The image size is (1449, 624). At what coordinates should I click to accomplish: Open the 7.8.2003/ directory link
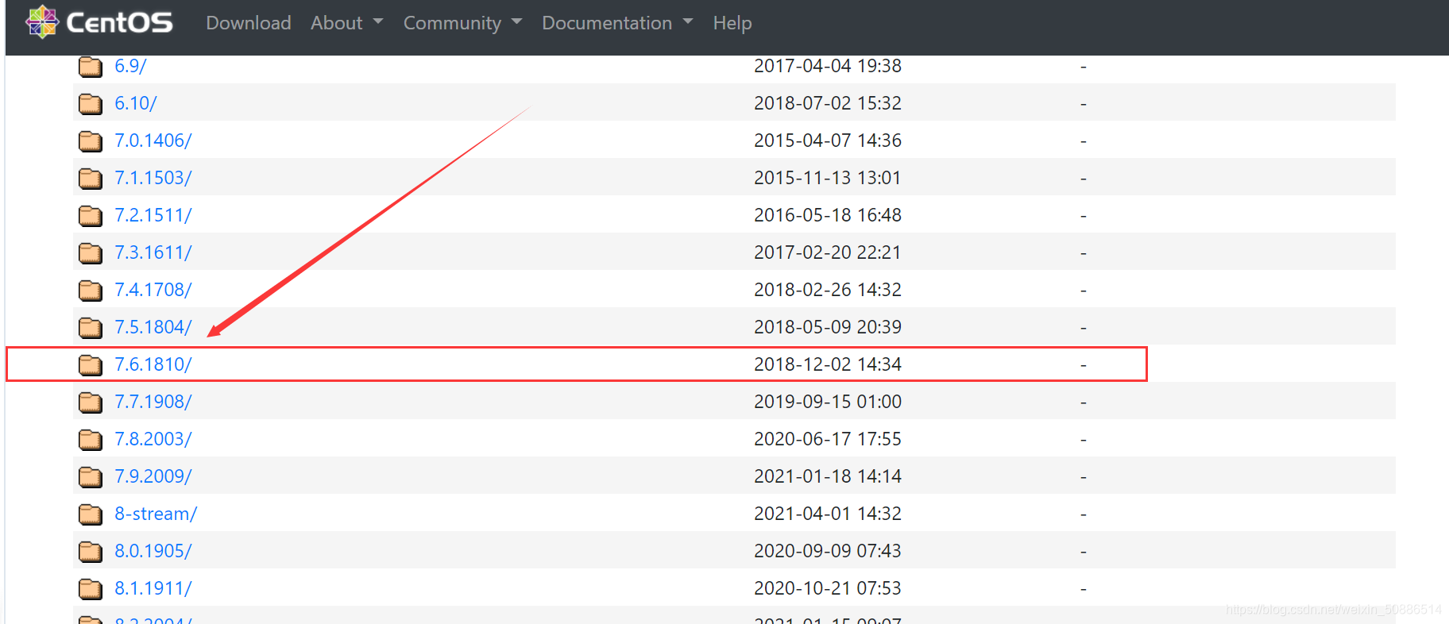tap(153, 439)
